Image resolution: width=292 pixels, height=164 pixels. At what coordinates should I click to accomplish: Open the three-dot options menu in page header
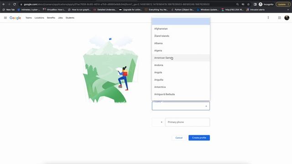click(x=268, y=18)
